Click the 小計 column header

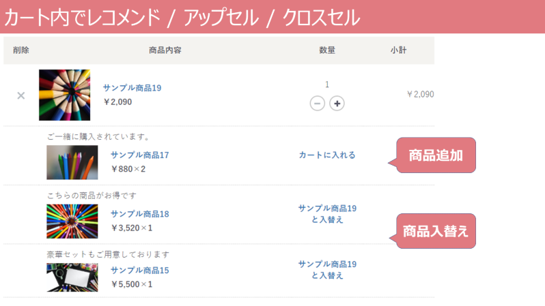pyautogui.click(x=399, y=50)
